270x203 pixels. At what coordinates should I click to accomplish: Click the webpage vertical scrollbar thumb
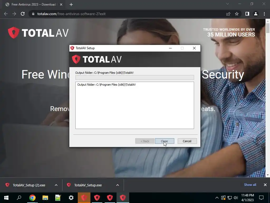[268, 28]
